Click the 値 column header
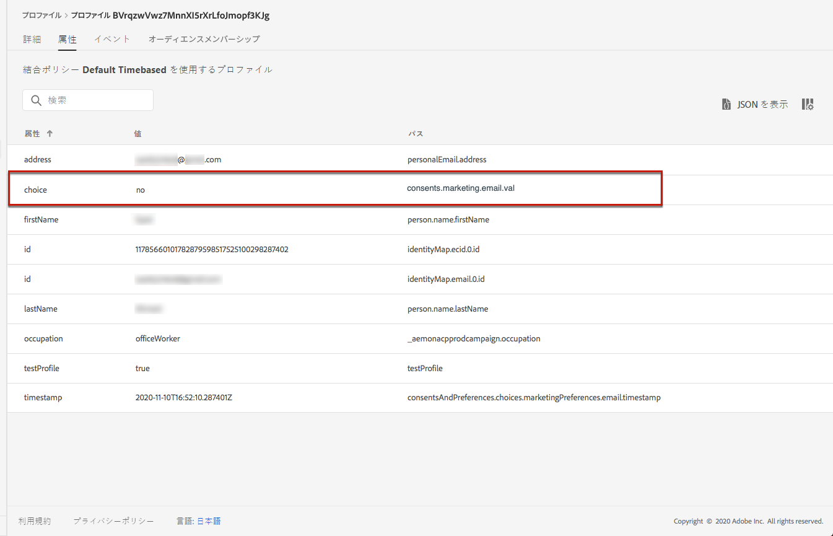The height and width of the screenshot is (536, 833). (138, 133)
